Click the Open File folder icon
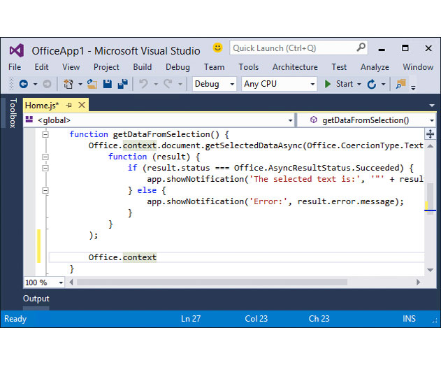Screen dimensions: 441x365 pos(92,84)
